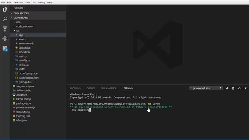Open the Source Control view
The image size is (249, 140).
pos(5,29)
